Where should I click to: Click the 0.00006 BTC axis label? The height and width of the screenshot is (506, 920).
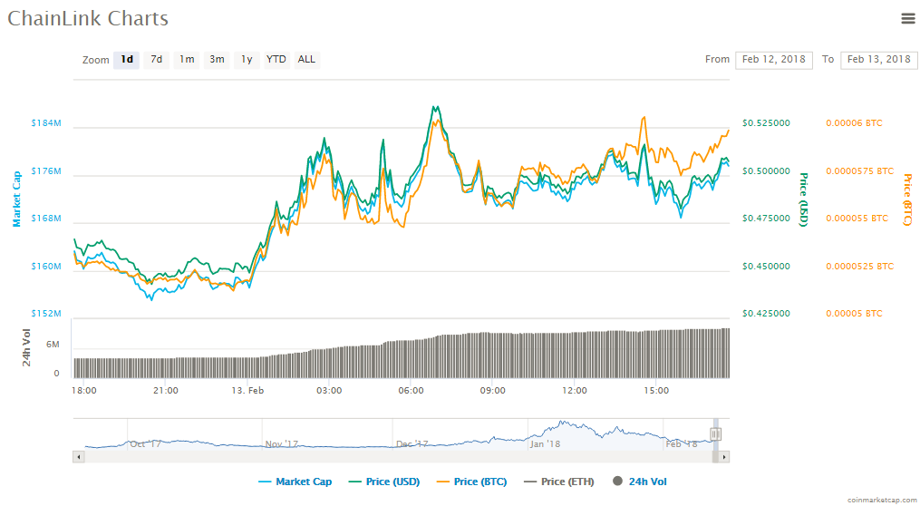854,123
